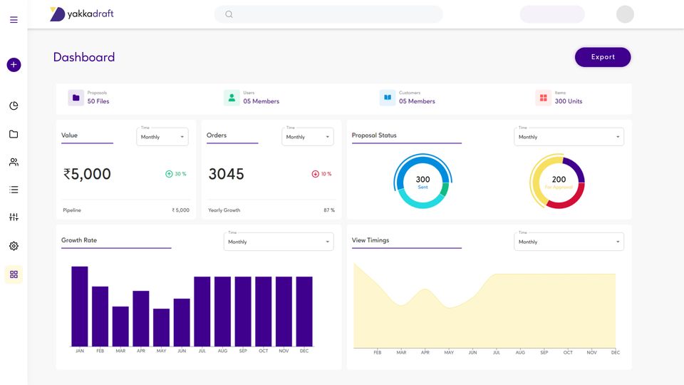The width and height of the screenshot is (684, 385).
Task: Select the highlighted dashboard grid icon
Action: pyautogui.click(x=14, y=274)
